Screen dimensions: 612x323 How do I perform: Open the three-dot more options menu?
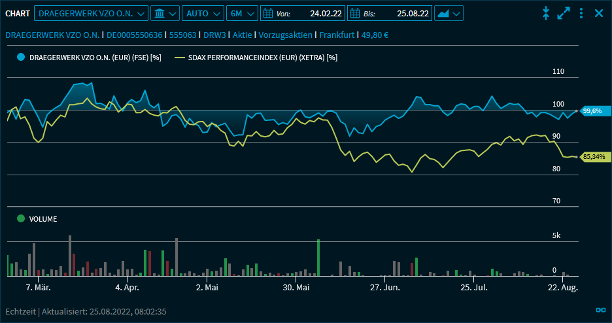click(581, 13)
